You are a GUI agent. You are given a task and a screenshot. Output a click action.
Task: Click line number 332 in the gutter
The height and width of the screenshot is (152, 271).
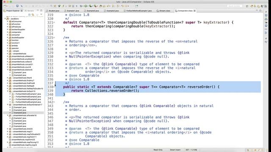coord(50,64)
